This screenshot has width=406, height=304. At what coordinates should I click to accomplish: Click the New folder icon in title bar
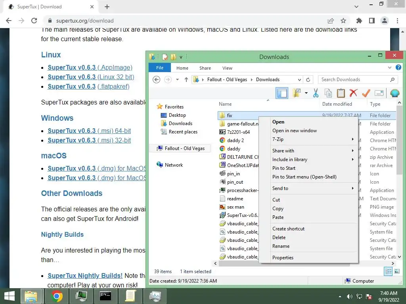tap(173, 57)
